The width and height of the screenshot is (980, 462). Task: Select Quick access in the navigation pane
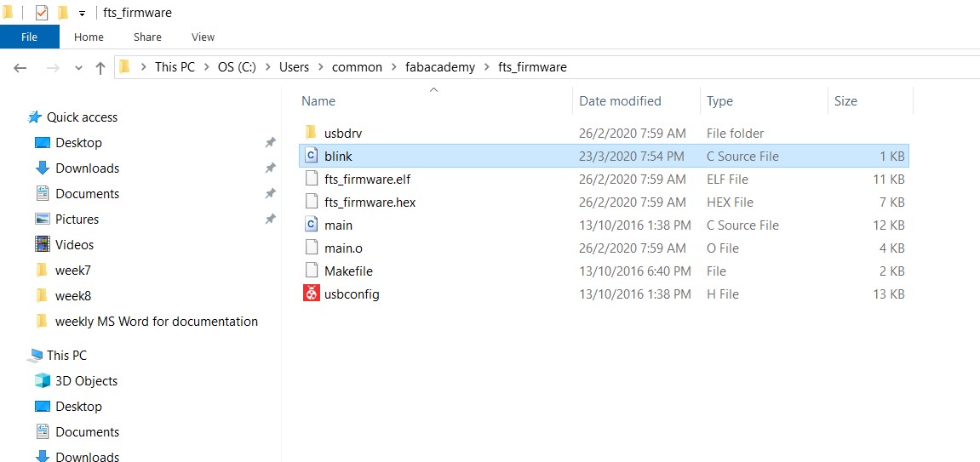(x=82, y=117)
